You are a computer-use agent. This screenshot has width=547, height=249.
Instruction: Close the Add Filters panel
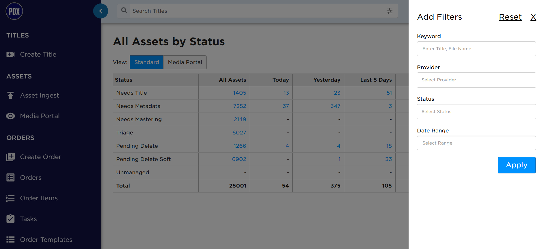[533, 17]
